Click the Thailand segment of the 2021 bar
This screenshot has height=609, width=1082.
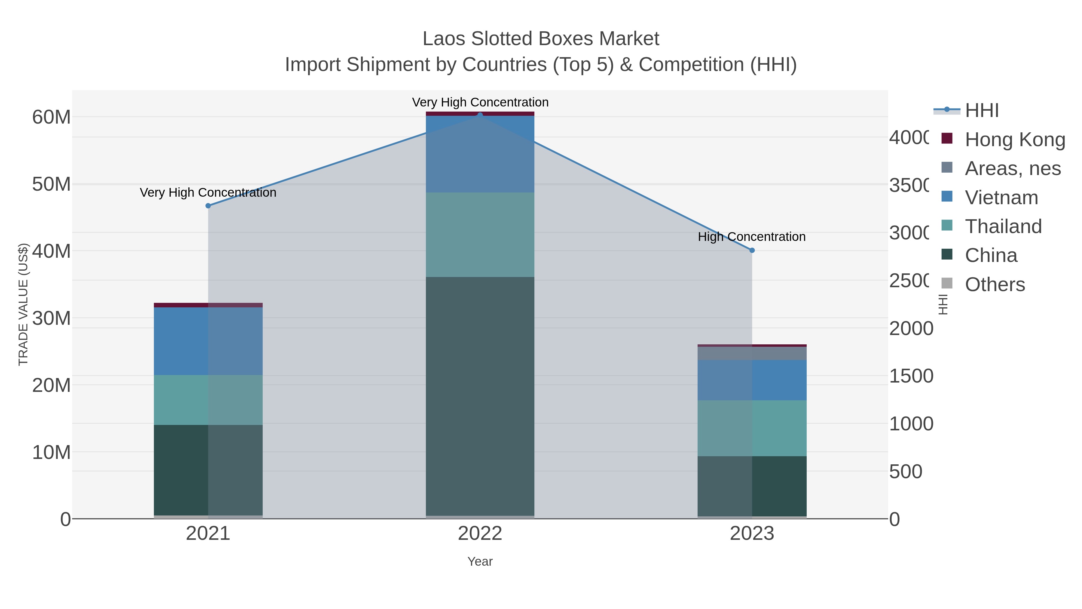tap(208, 400)
